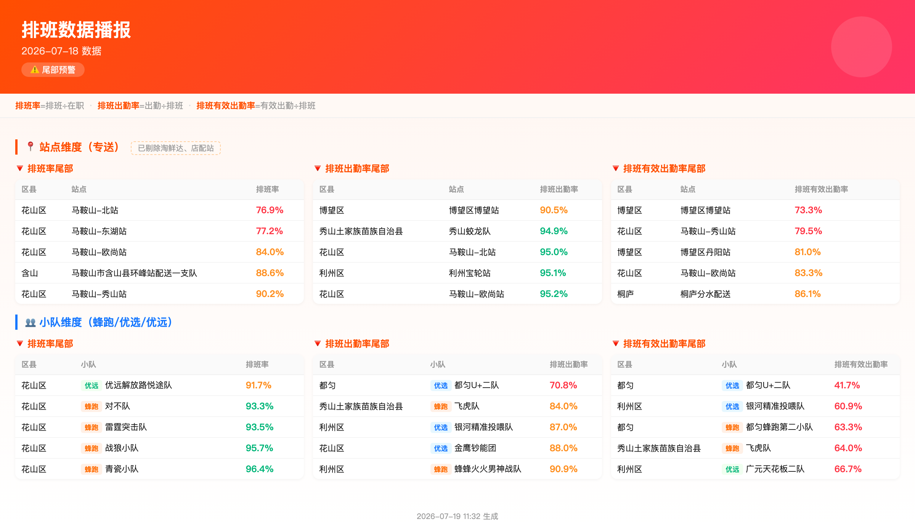The height and width of the screenshot is (527, 915).
Task: Click the 优远 tag of 优远解放路悦途队
Action: (91, 385)
